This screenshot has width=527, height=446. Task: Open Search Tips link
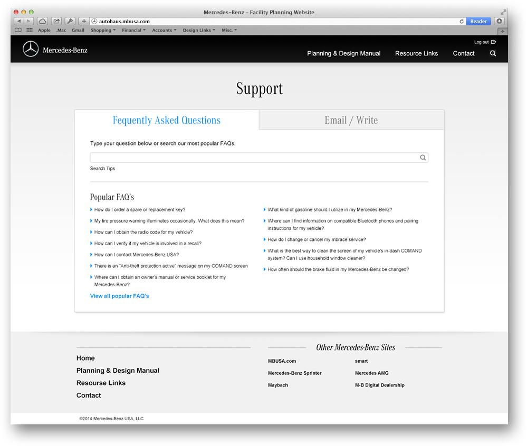[102, 168]
